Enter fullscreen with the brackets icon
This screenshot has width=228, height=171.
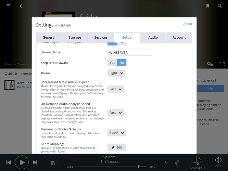click(222, 64)
